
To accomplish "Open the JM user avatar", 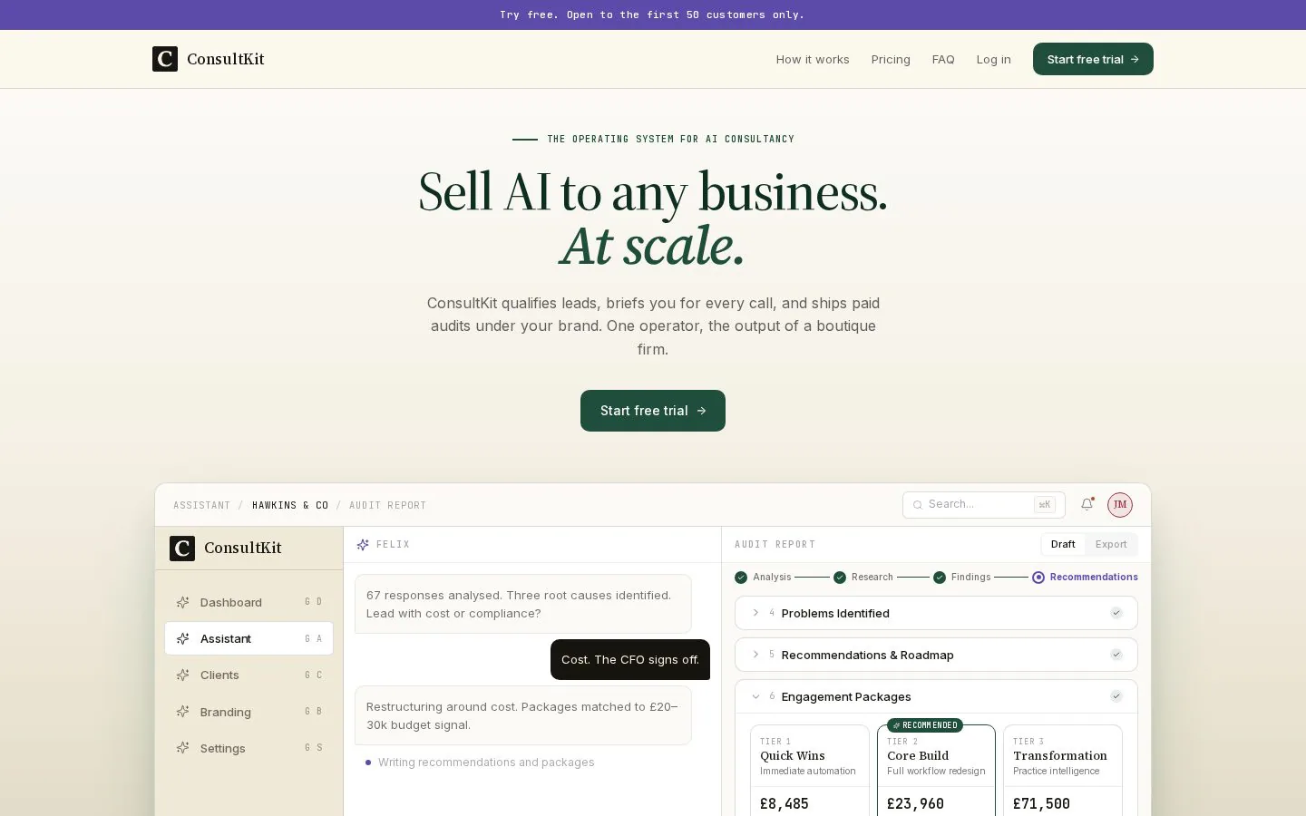I will point(1120,504).
